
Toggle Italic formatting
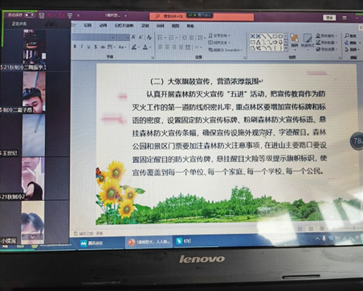click(x=82, y=47)
